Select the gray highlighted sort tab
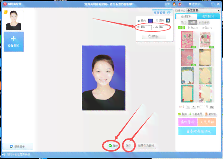223x159 pixels. click(x=193, y=22)
